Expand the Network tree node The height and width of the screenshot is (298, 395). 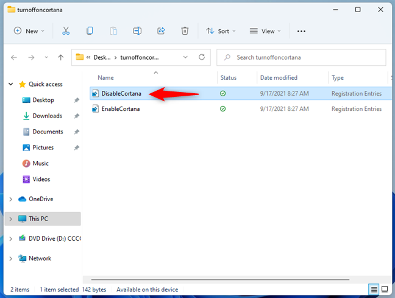click(x=10, y=258)
